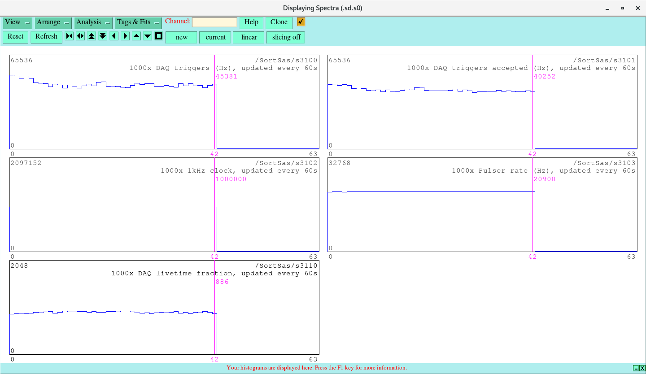Viewport: 646px width, 374px height.
Task: Click the single down-arrow shift icon
Action: [x=147, y=36]
